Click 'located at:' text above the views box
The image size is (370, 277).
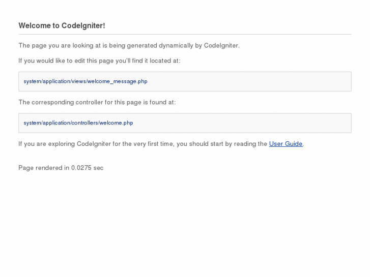(x=165, y=60)
